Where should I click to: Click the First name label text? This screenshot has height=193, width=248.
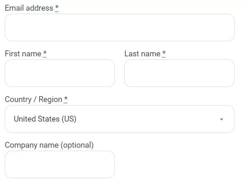pos(23,54)
